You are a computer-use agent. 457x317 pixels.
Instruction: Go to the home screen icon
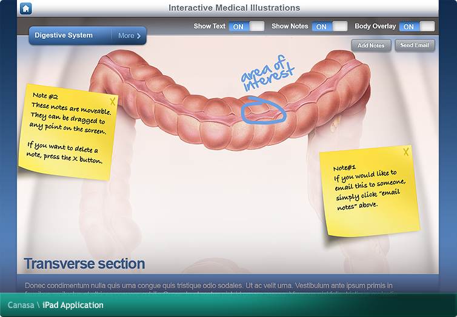point(26,8)
